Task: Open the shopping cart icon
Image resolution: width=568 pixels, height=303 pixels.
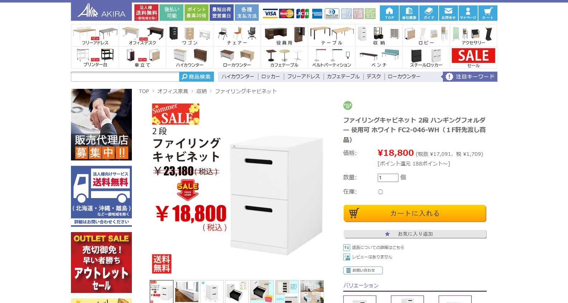Action: tap(488, 13)
